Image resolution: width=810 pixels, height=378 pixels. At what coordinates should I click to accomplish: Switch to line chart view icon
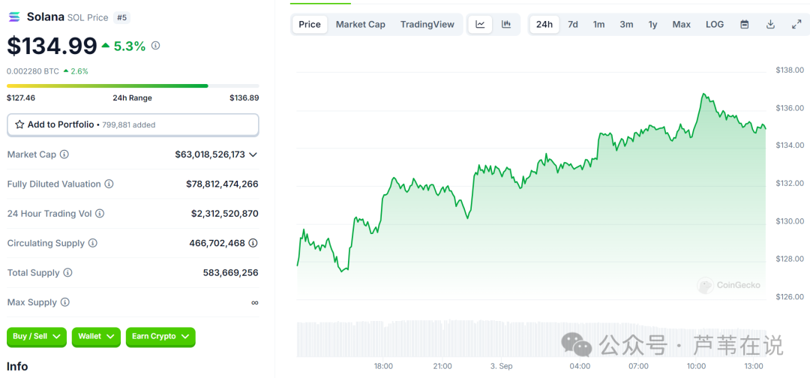click(x=480, y=25)
